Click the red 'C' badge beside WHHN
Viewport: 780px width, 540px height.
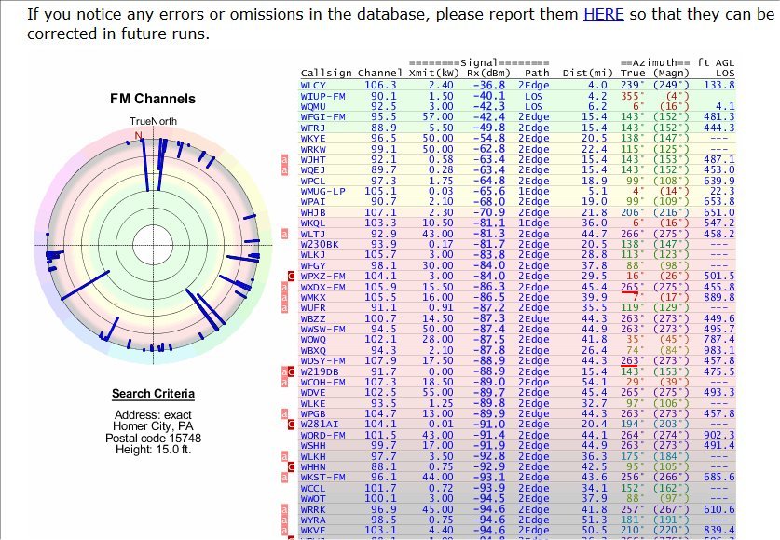293,466
